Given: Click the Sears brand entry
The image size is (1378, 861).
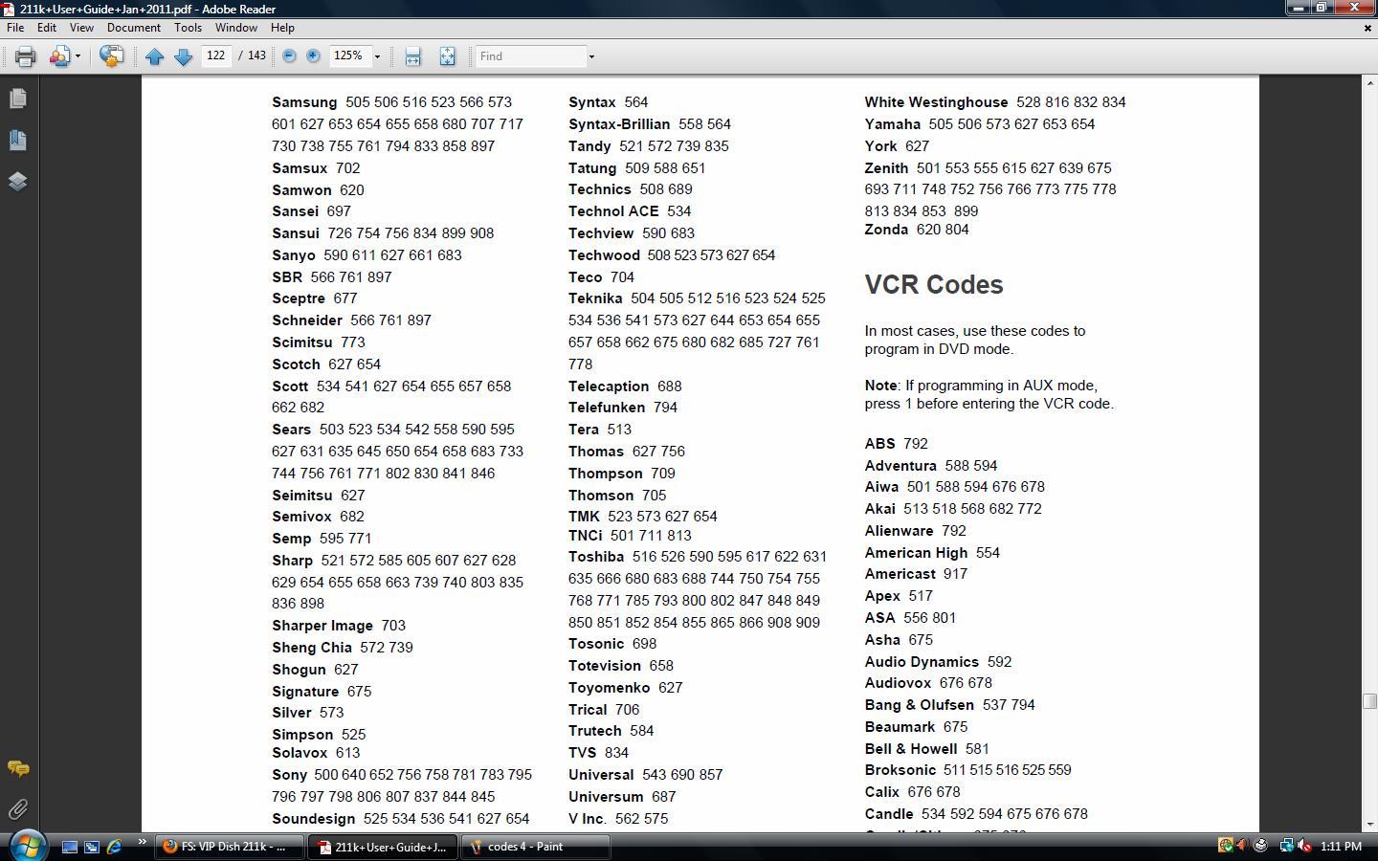Looking at the screenshot, I should (x=291, y=430).
